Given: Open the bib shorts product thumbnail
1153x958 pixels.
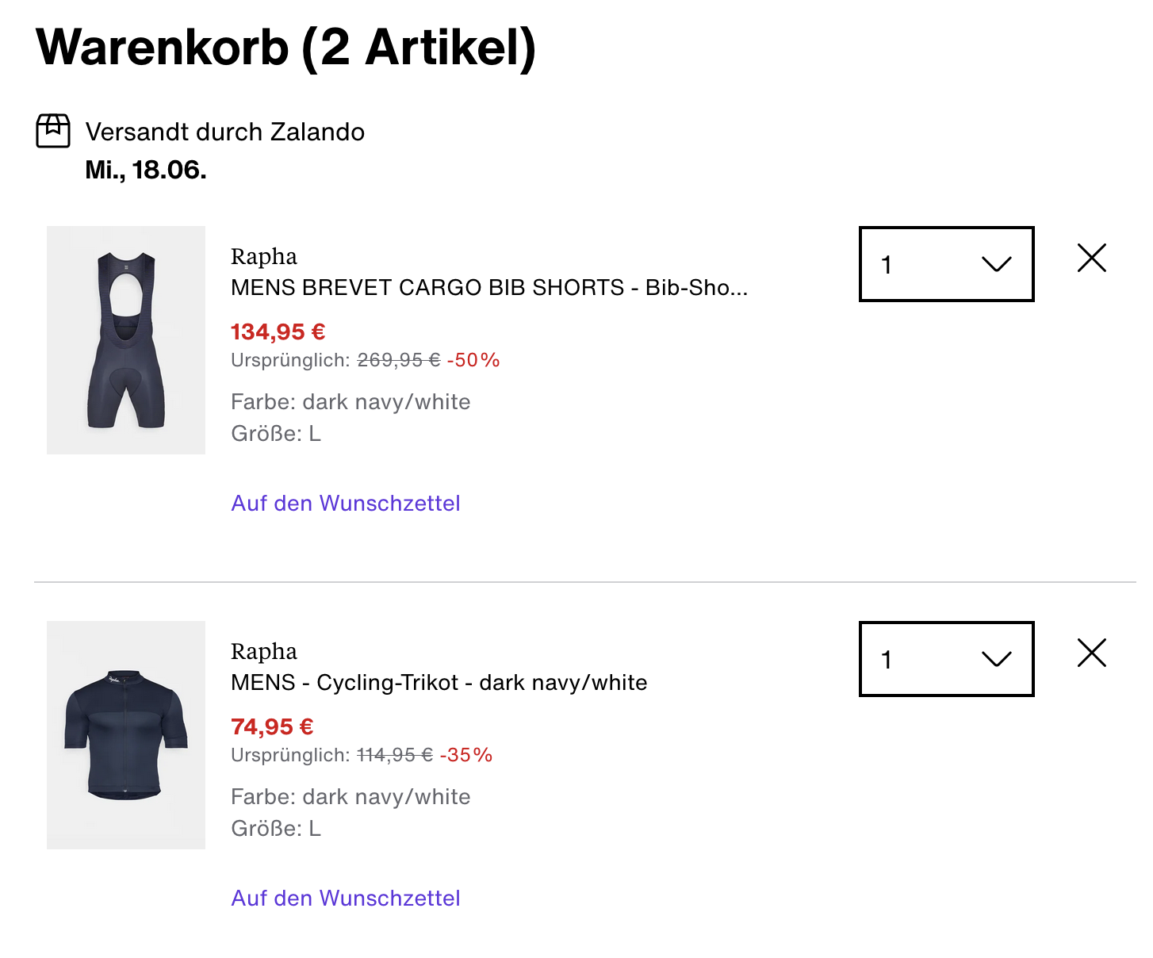Looking at the screenshot, I should point(126,340).
